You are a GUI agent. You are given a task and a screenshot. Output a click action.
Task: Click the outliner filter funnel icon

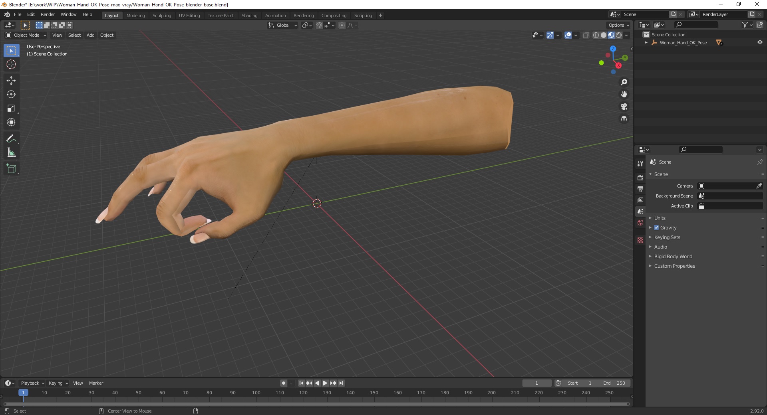(745, 25)
